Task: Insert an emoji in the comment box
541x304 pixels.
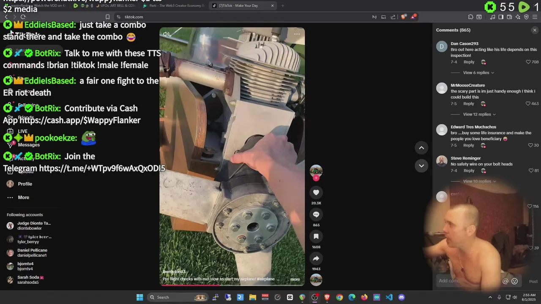Action: tap(514, 281)
